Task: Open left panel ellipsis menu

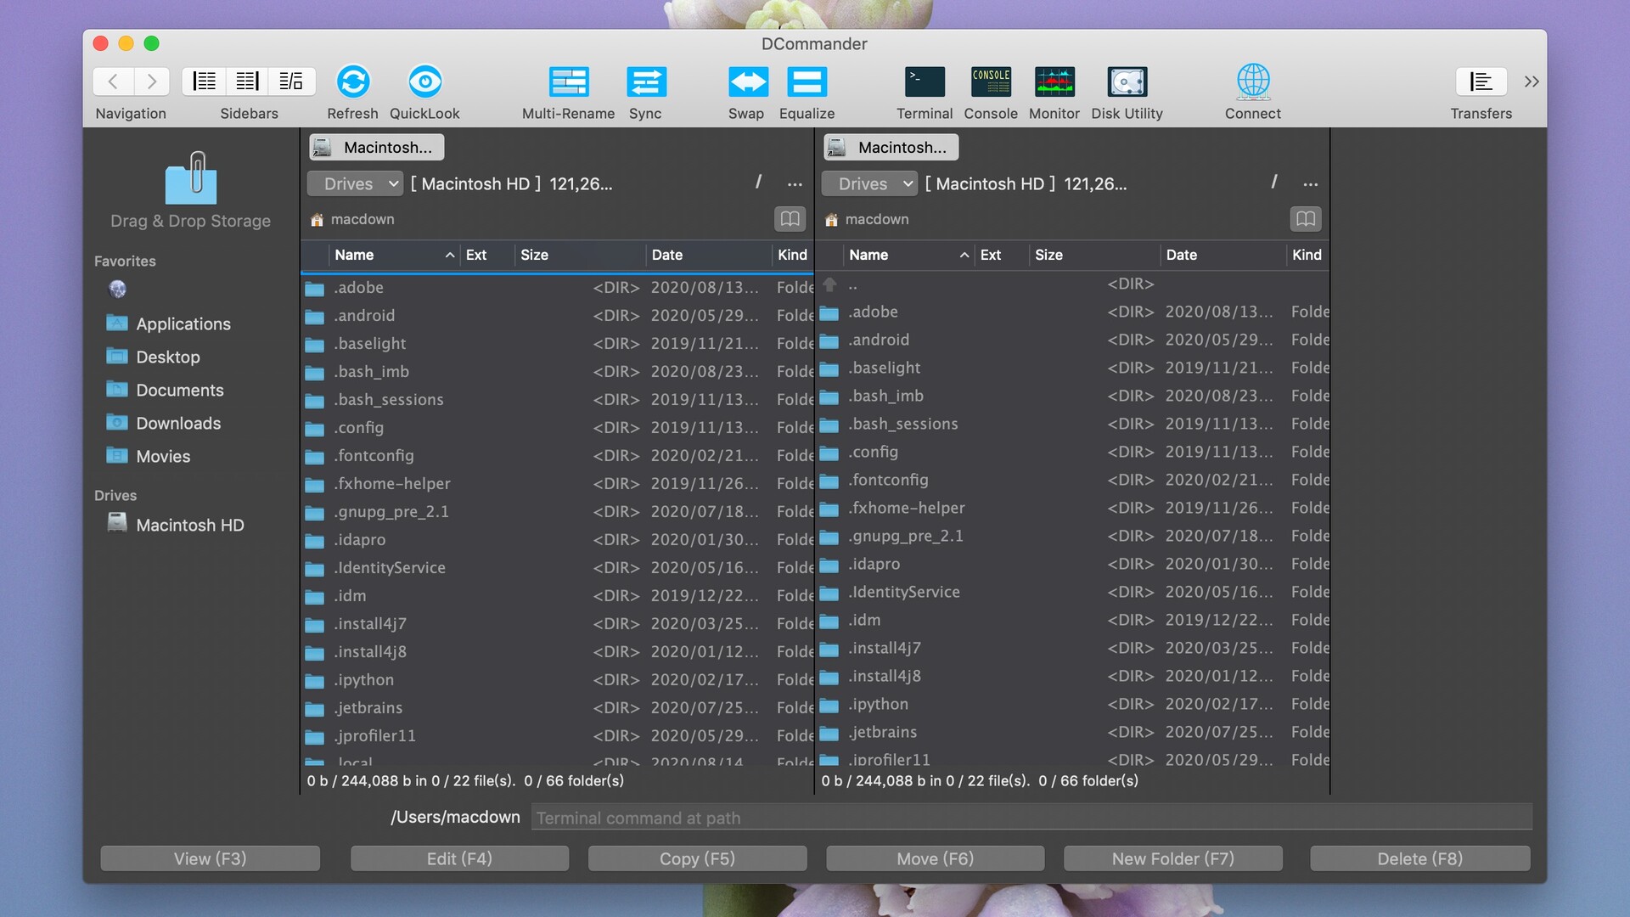Action: 795,184
